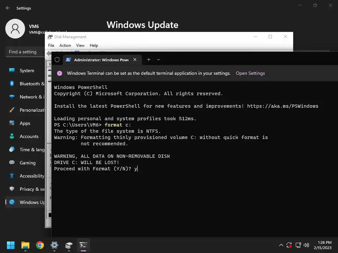Open Gaming in Settings sidebar
The width and height of the screenshot is (338, 253).
(x=25, y=163)
